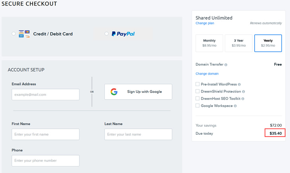Show info for DreamHost SEO Toolkit

[x=243, y=99]
